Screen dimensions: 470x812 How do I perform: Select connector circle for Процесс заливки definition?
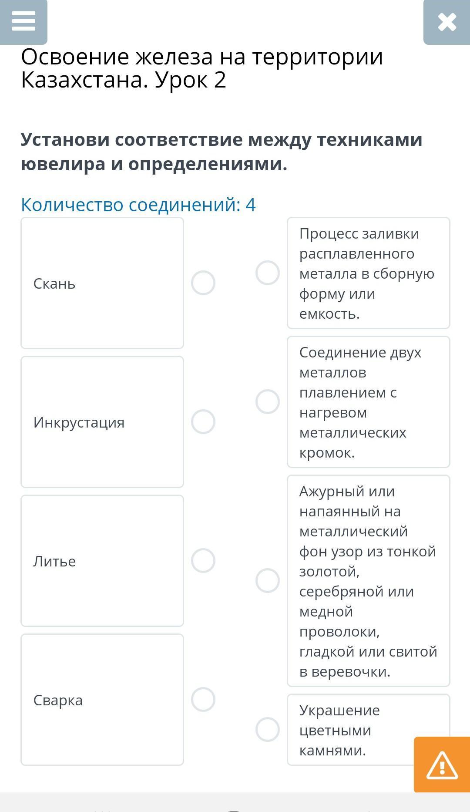[x=268, y=273]
